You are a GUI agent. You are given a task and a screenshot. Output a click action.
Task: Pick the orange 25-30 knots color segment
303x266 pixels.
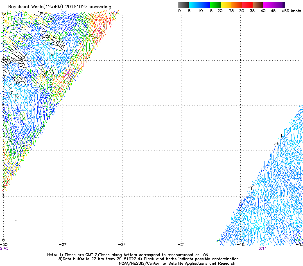(237, 5)
